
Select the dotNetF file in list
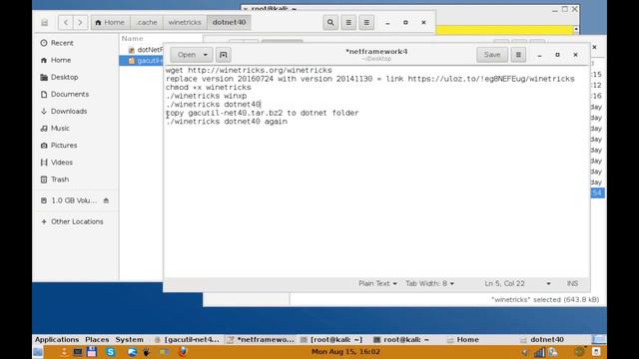146,50
